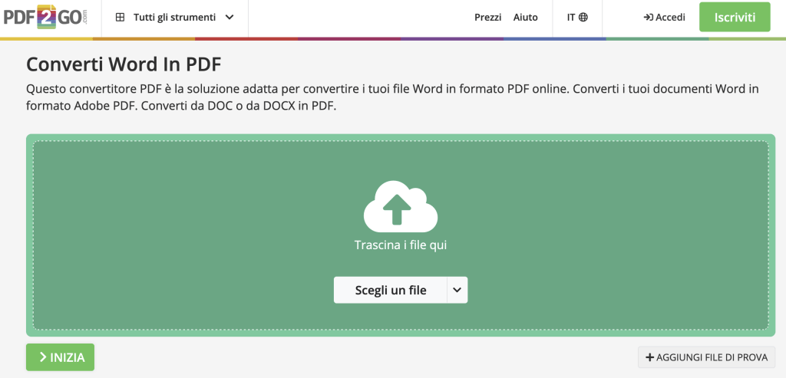Expand the arrow beside Scegli un file

[x=457, y=290]
